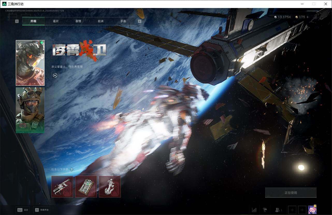332x215 pixels.
Task: Click the first empty squad slot plus
Action: [x=292, y=210]
